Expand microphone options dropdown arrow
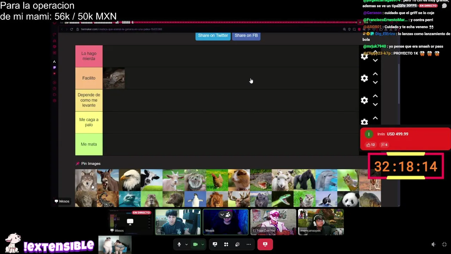 186,244
